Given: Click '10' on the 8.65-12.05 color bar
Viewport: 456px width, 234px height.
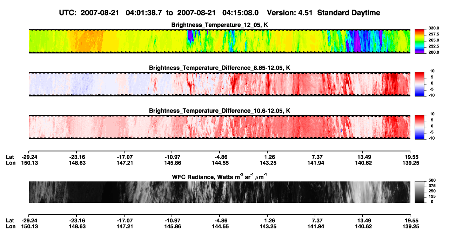Looking at the screenshot, I should click(x=432, y=71).
